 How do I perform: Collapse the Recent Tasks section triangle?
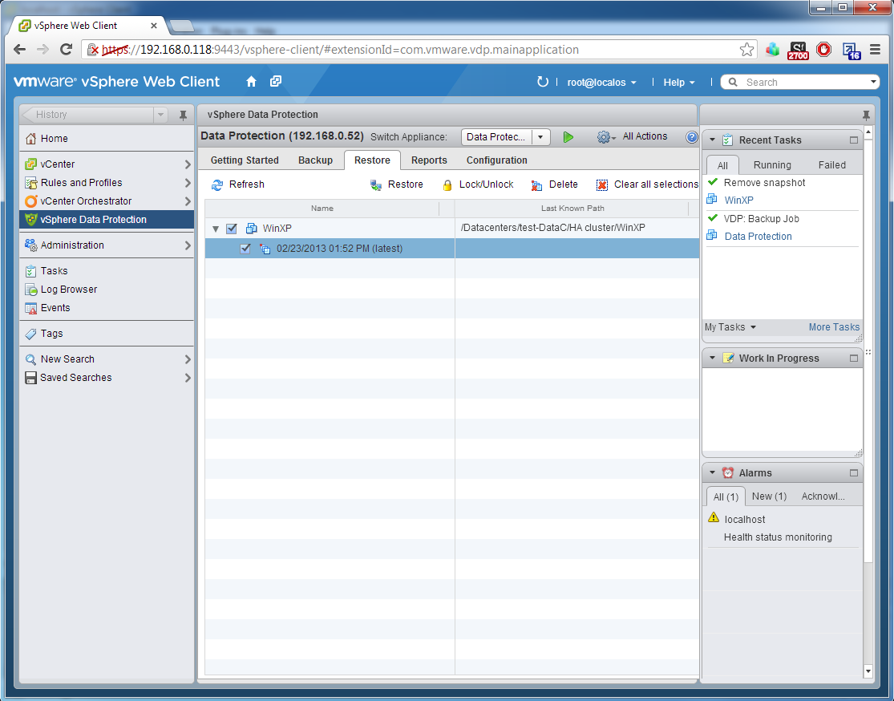(712, 140)
